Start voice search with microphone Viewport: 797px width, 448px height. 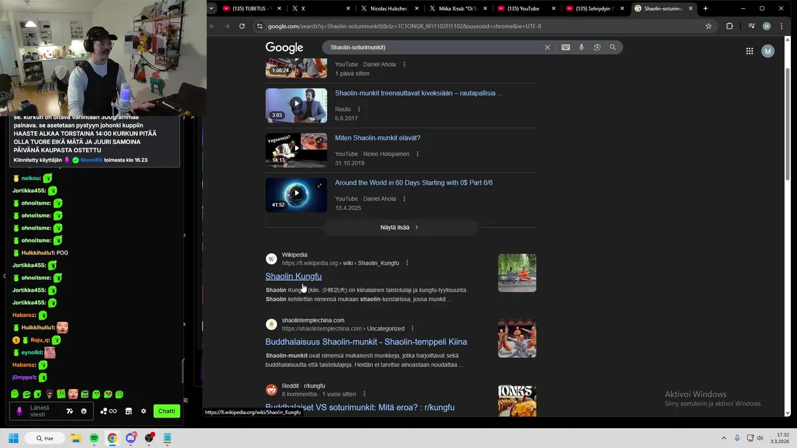582,47
